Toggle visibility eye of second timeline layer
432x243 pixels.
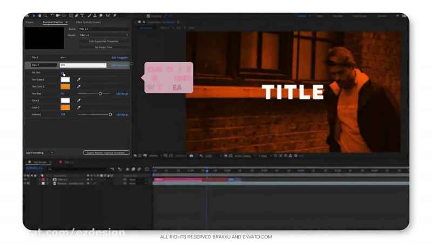pyautogui.click(x=26, y=184)
